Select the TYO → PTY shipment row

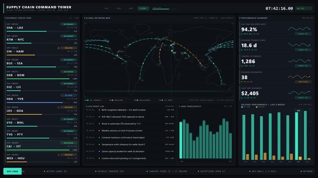[x=42, y=134]
